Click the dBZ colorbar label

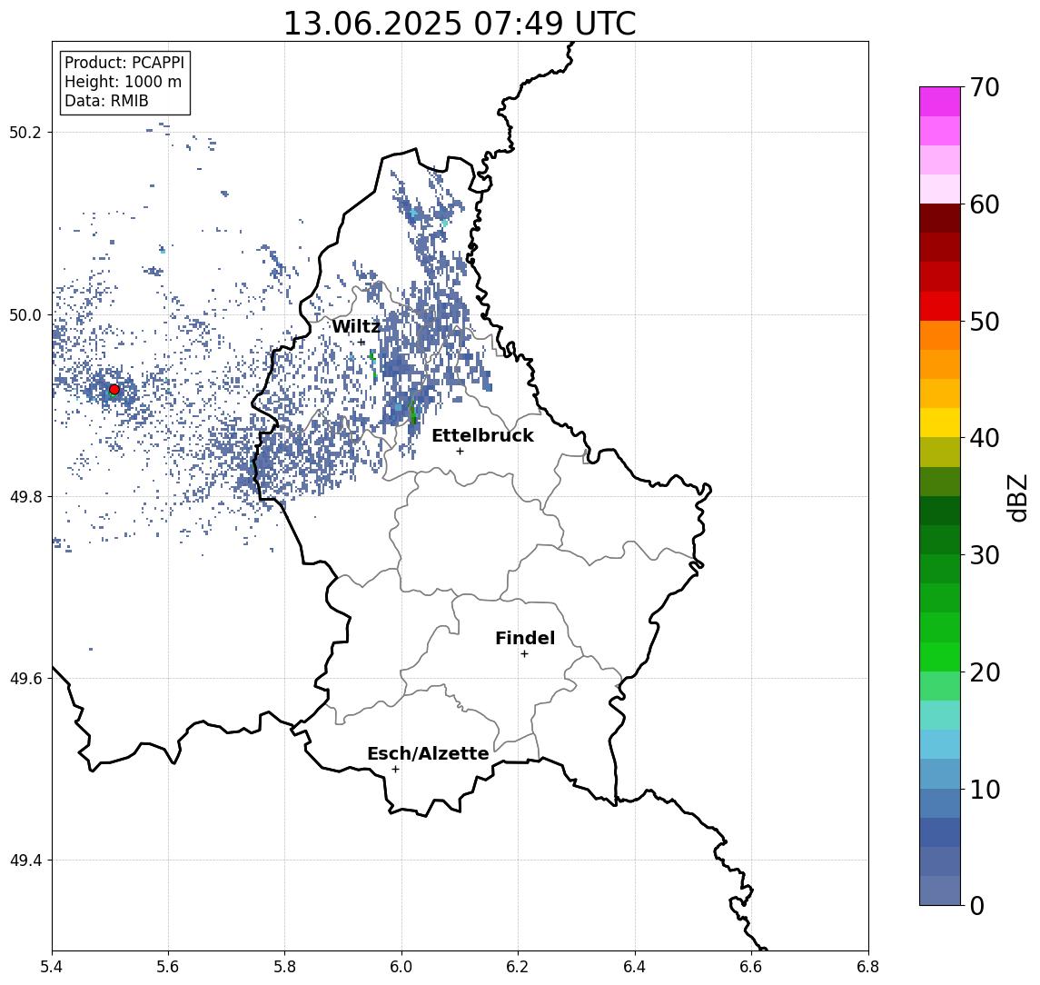[1016, 497]
